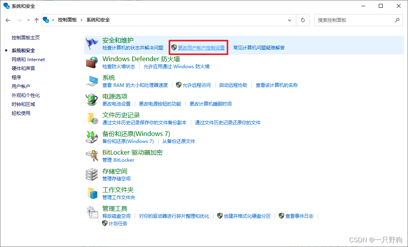Select 用户帐户 in the sidebar
Image resolution: width=408 pixels, height=247 pixels.
pos(21,86)
